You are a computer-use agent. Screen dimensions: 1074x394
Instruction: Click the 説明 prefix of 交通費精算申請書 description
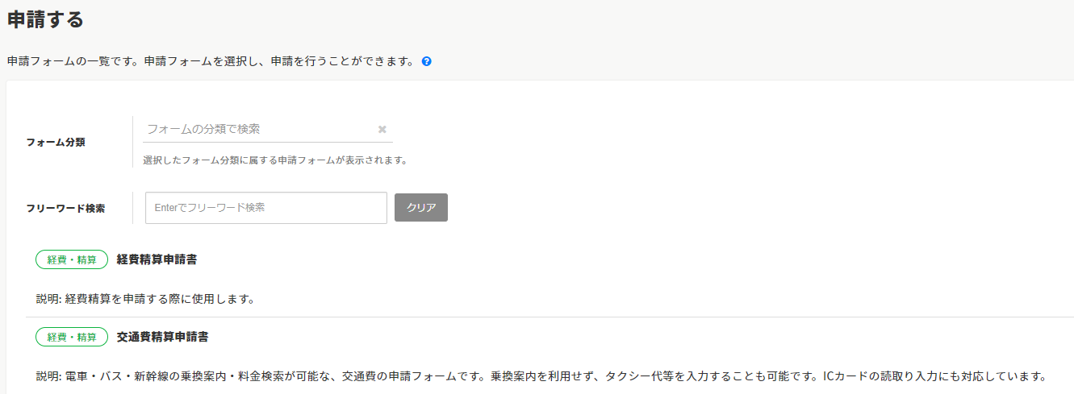coord(48,376)
